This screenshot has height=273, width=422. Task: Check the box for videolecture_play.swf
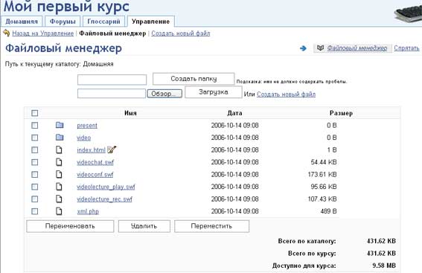(35, 187)
